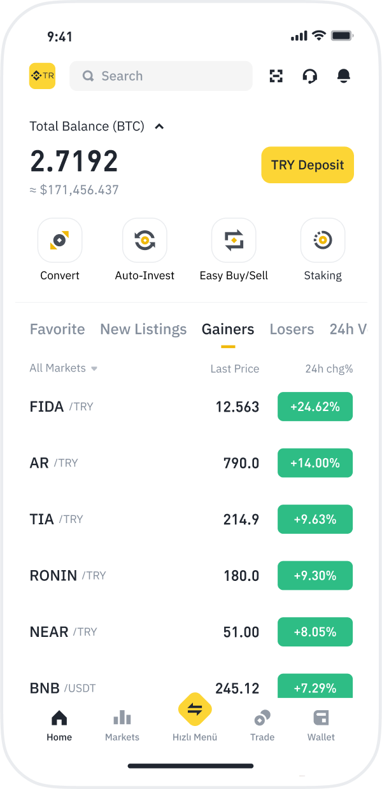Tap the green +24.62% change badge
The image size is (382, 789).
click(315, 406)
